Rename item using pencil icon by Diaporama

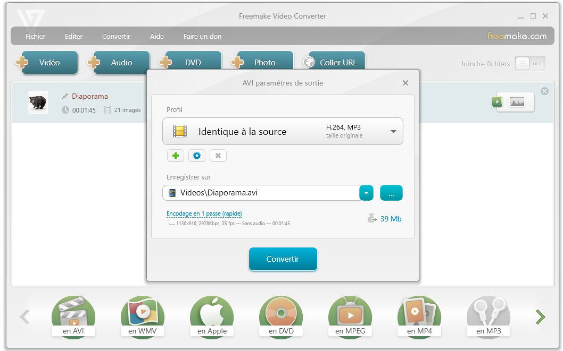coord(65,96)
